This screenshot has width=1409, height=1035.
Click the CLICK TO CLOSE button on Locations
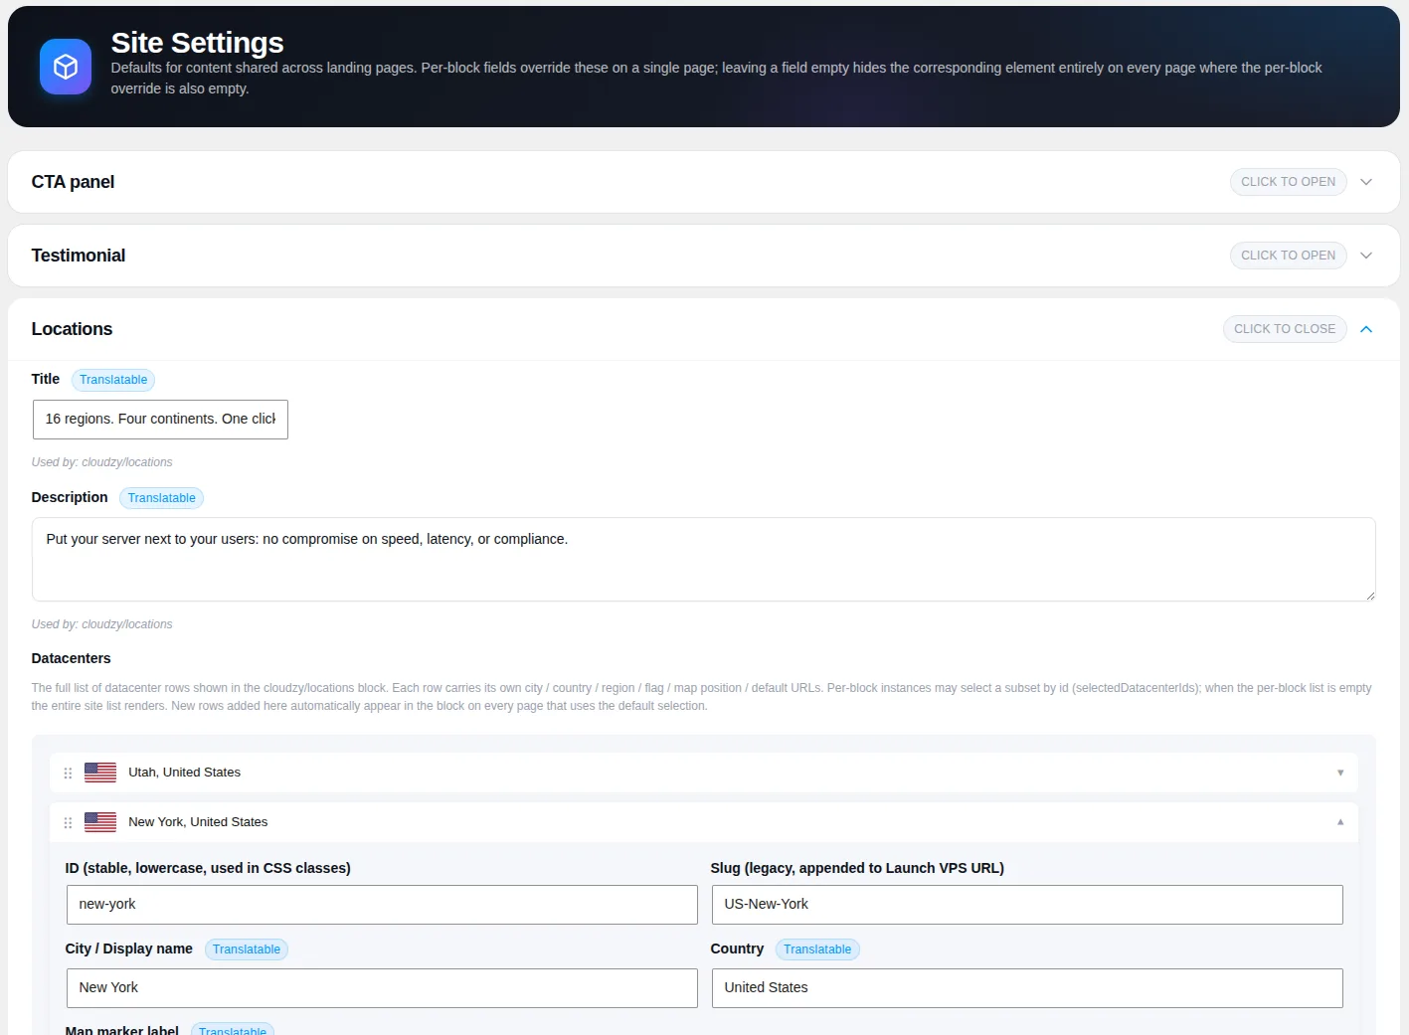coord(1285,329)
